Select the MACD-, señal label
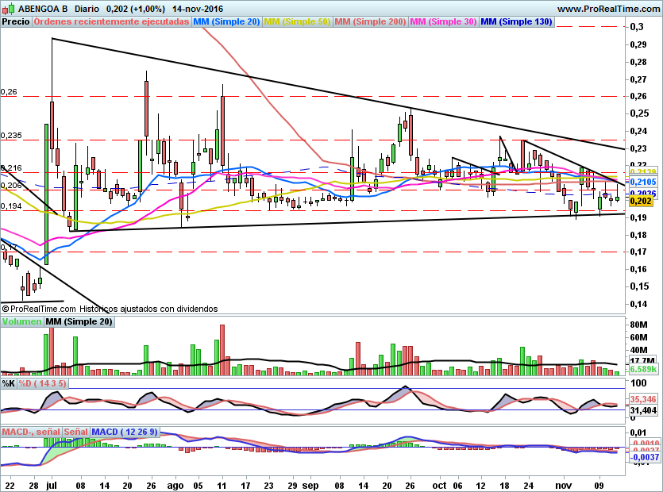Viewport: 663px width, 492px height. pyautogui.click(x=31, y=432)
